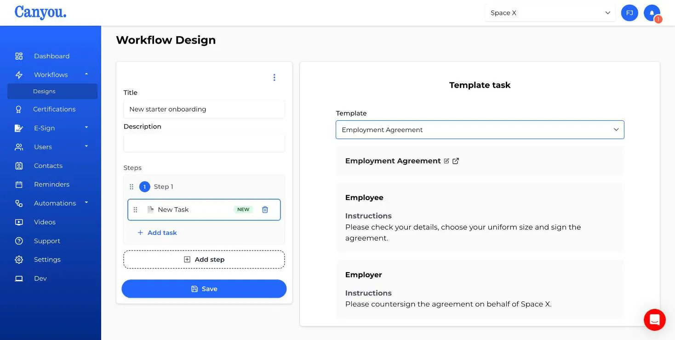Click the NEW badge on the task

(243, 210)
